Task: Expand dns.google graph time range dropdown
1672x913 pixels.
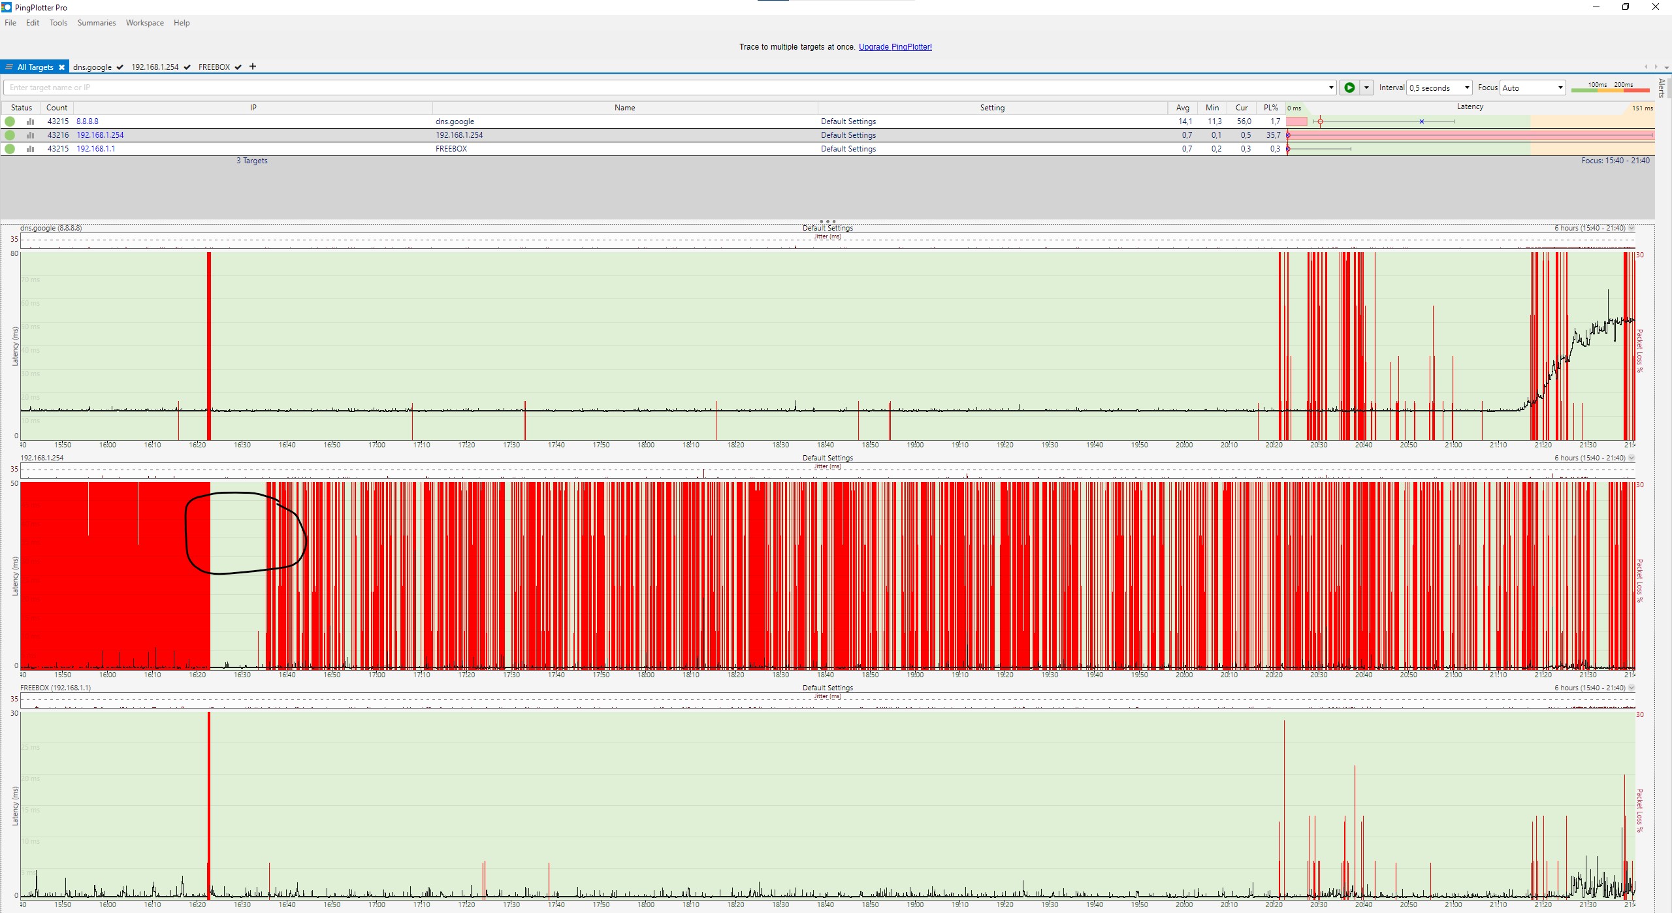Action: 1632,228
